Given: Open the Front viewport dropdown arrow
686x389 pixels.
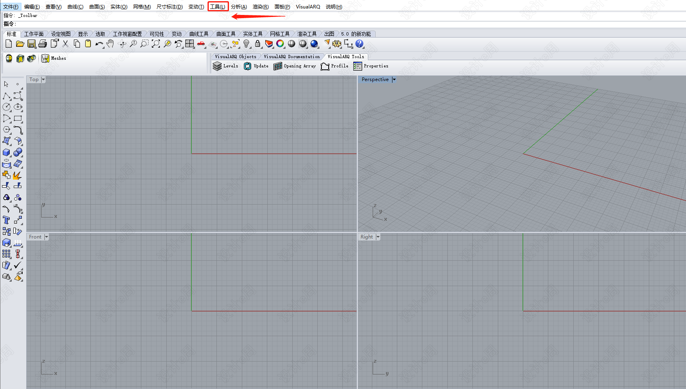Looking at the screenshot, I should point(46,237).
